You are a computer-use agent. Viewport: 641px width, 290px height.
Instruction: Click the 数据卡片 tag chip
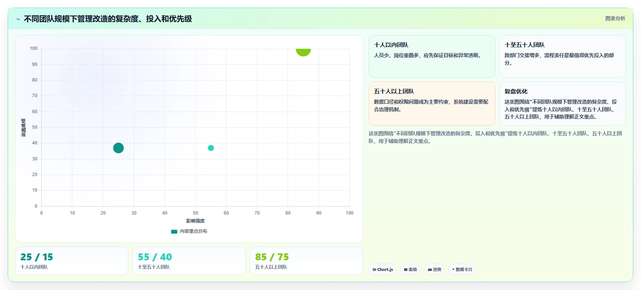[x=462, y=269]
